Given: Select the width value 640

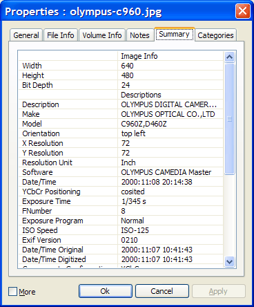Looking at the screenshot, I should click(127, 66).
